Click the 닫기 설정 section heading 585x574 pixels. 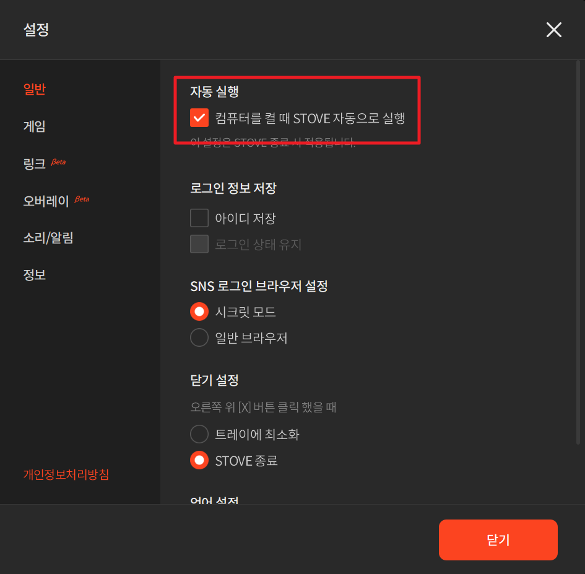[x=215, y=380]
